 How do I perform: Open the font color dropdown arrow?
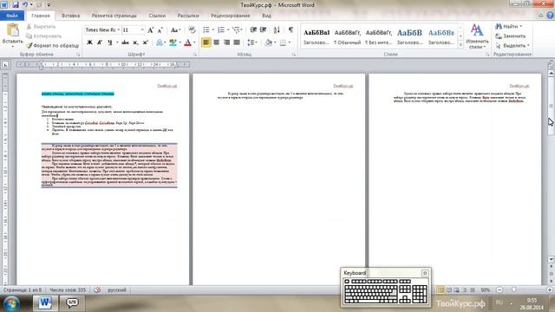coord(194,42)
